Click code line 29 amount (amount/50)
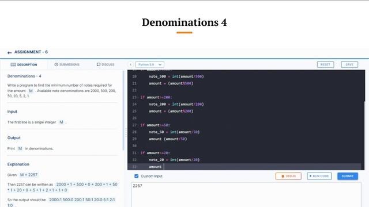The width and height of the screenshot is (369, 207). (168, 139)
